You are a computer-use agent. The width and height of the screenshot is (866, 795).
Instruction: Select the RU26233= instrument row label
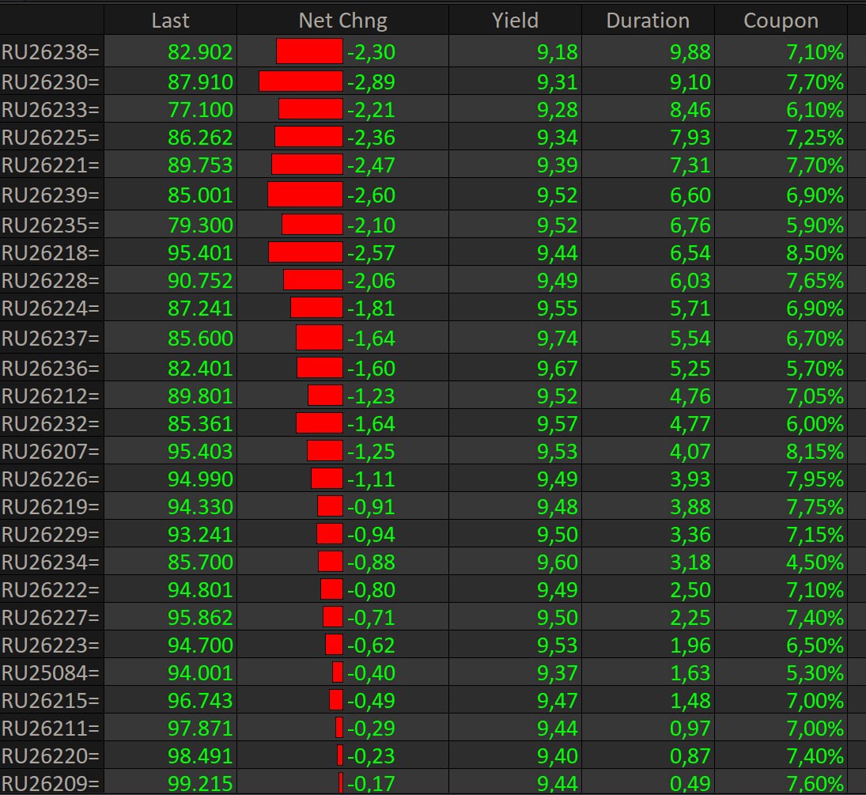[51, 109]
